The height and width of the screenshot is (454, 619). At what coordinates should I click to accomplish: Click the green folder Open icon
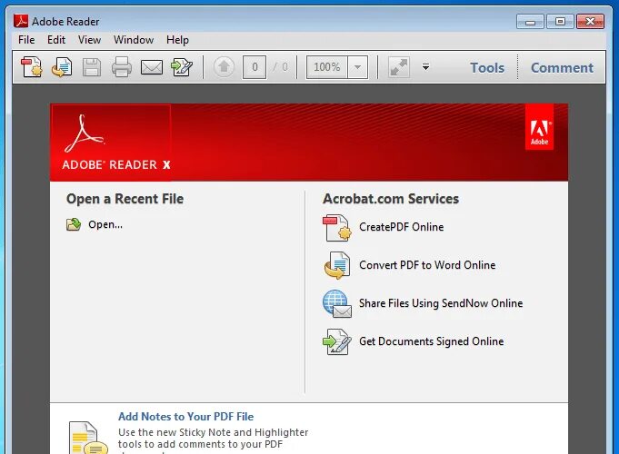pyautogui.click(x=74, y=224)
